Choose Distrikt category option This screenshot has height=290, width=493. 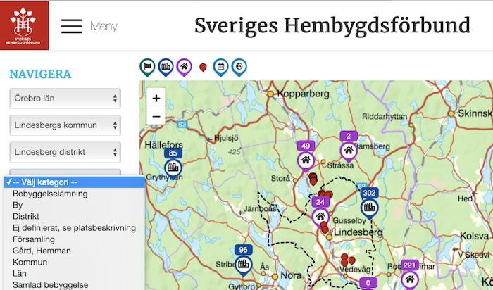[75, 216]
